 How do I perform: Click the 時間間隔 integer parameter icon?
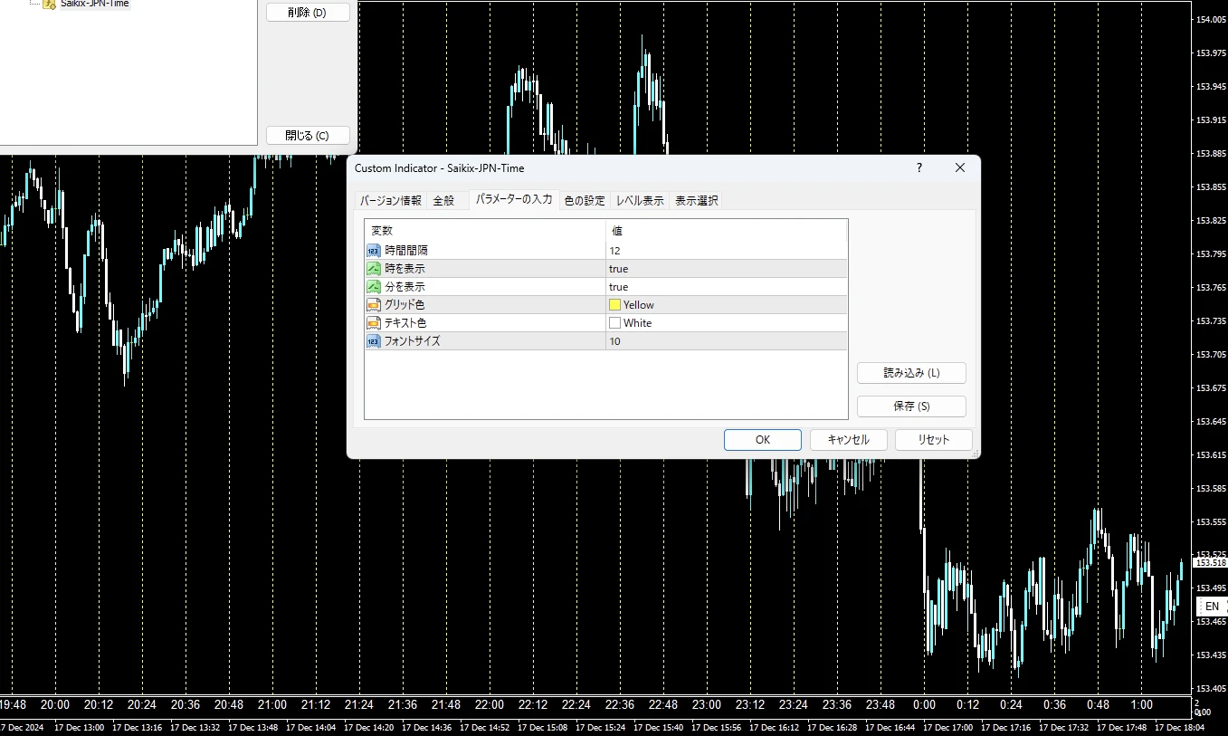coord(373,251)
